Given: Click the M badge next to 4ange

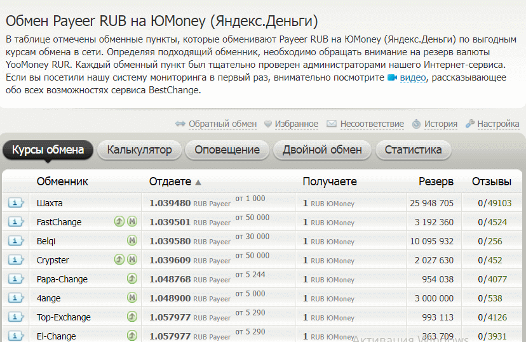Looking at the screenshot, I should [x=132, y=298].
